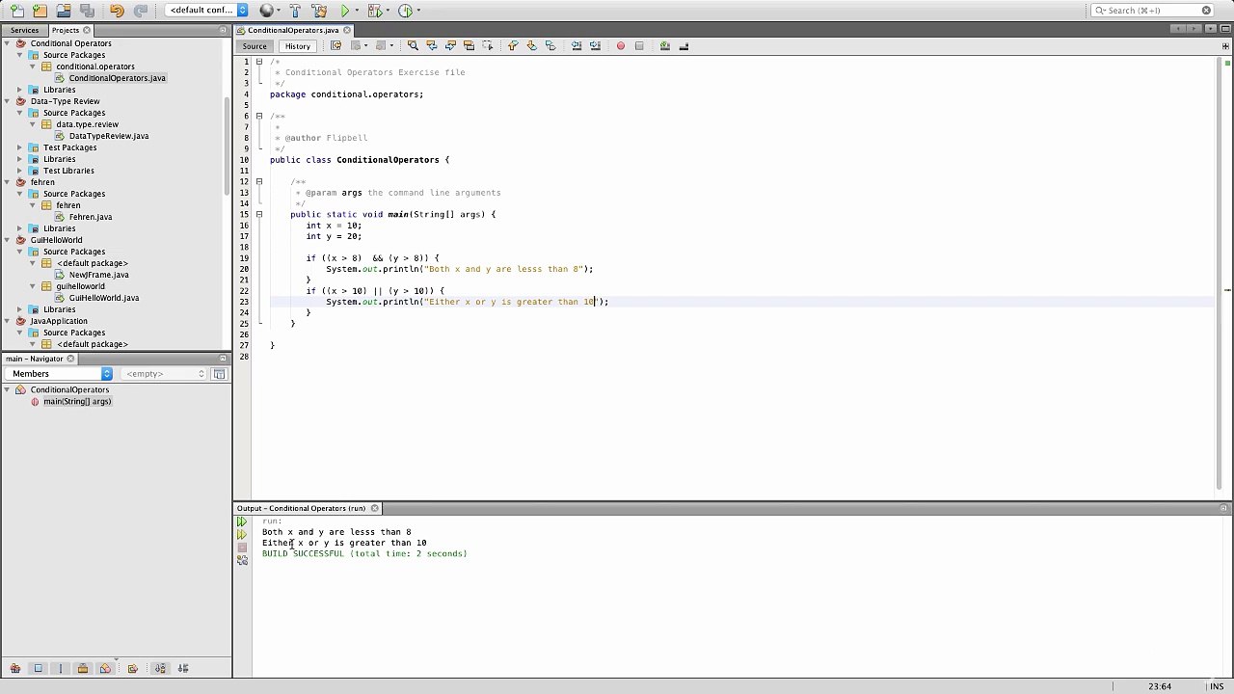
Task: Click the Comment icon in editor toolbar
Action: (665, 45)
